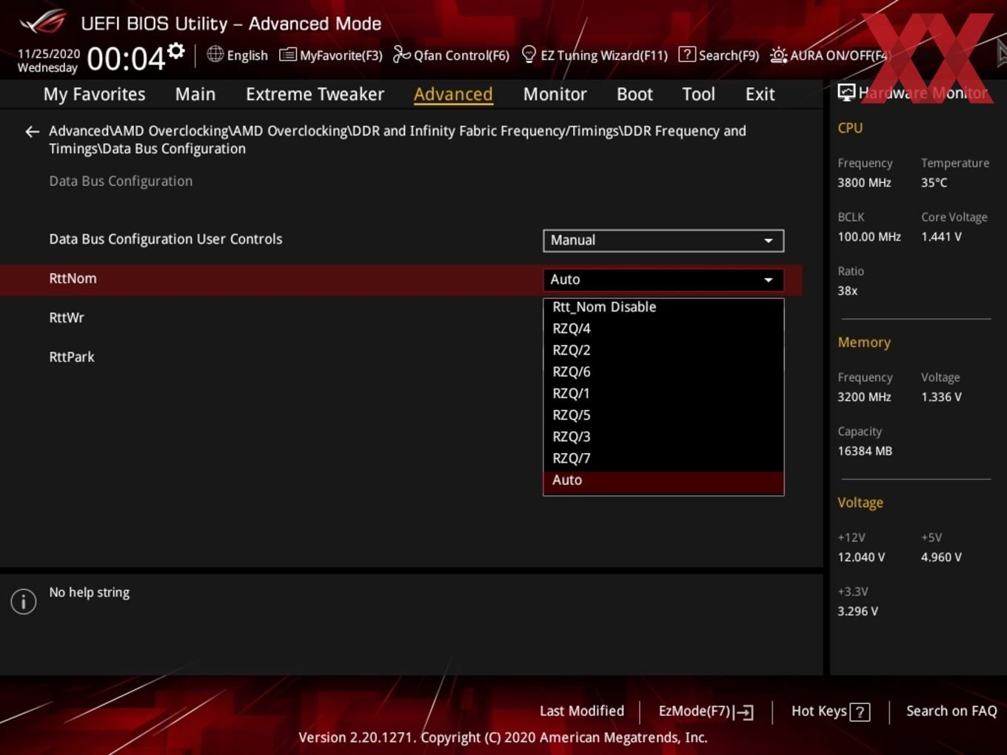The height and width of the screenshot is (755, 1007).
Task: Click the No help string text
Action: coord(89,593)
